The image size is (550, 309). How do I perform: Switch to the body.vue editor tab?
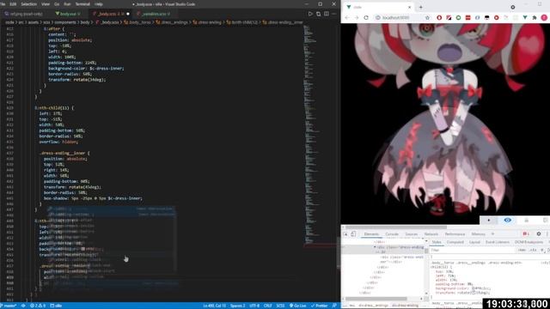68,14
